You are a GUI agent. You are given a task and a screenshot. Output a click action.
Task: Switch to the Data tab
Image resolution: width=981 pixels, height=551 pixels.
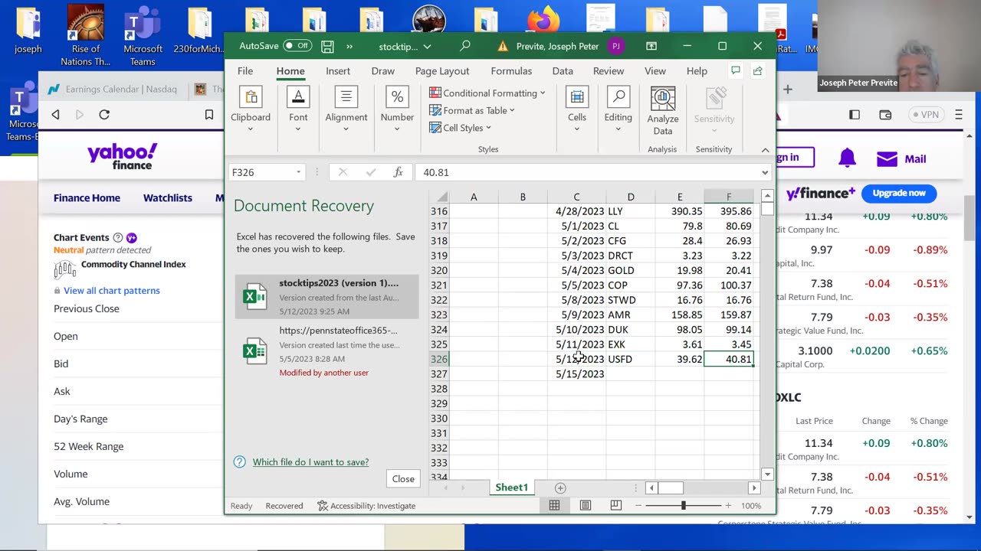(x=563, y=70)
